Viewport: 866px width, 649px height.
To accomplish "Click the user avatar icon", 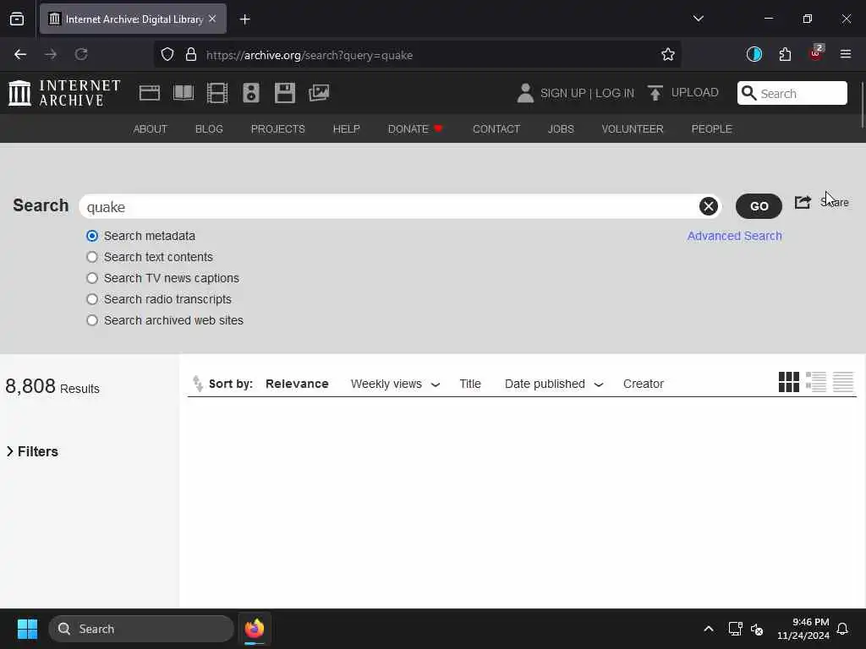I will click(x=525, y=93).
